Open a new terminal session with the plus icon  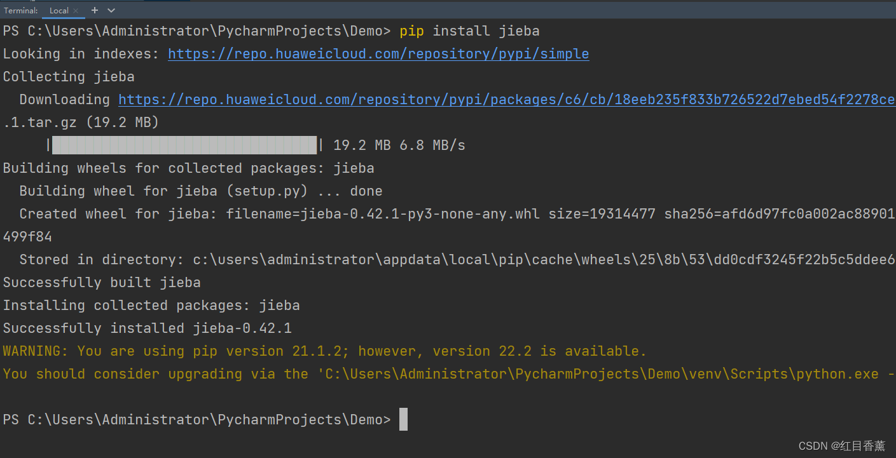coord(94,10)
